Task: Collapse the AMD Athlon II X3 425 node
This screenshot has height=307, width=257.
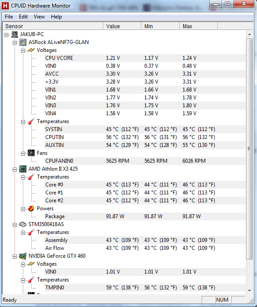Action: point(14,169)
